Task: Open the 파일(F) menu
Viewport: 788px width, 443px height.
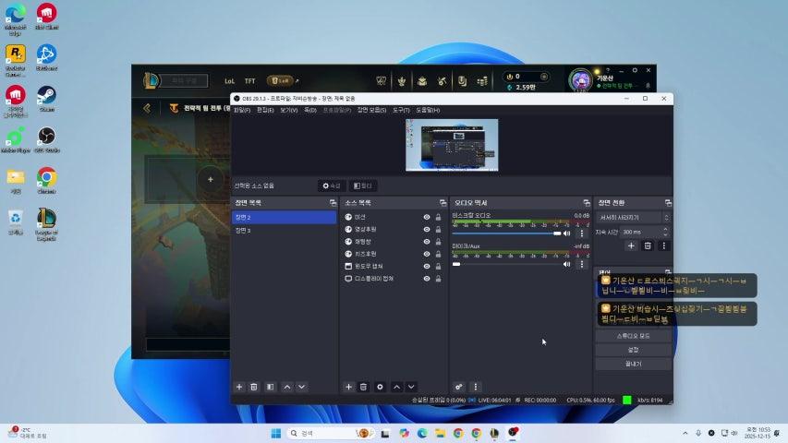Action: tap(242, 110)
